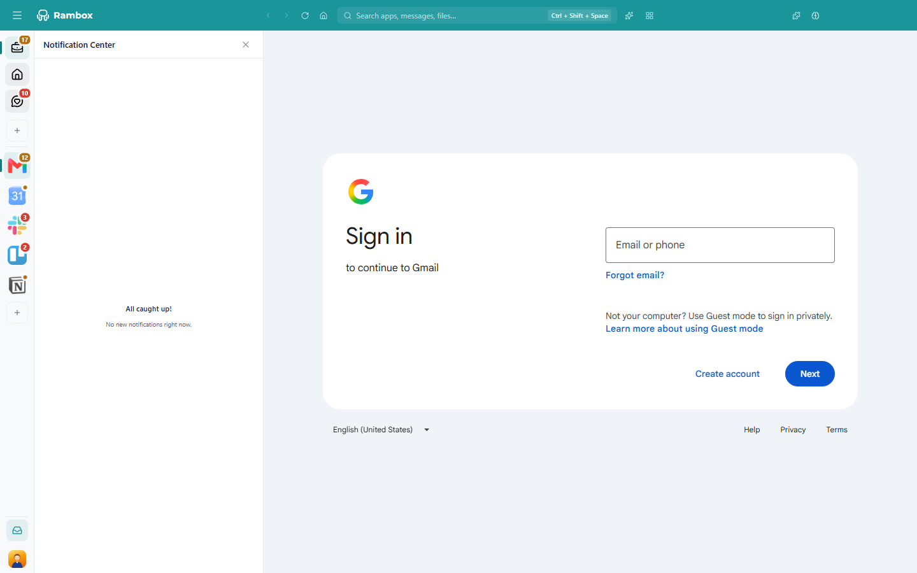Open the Notion app in sidebar
The image size is (917, 573).
[x=17, y=285]
